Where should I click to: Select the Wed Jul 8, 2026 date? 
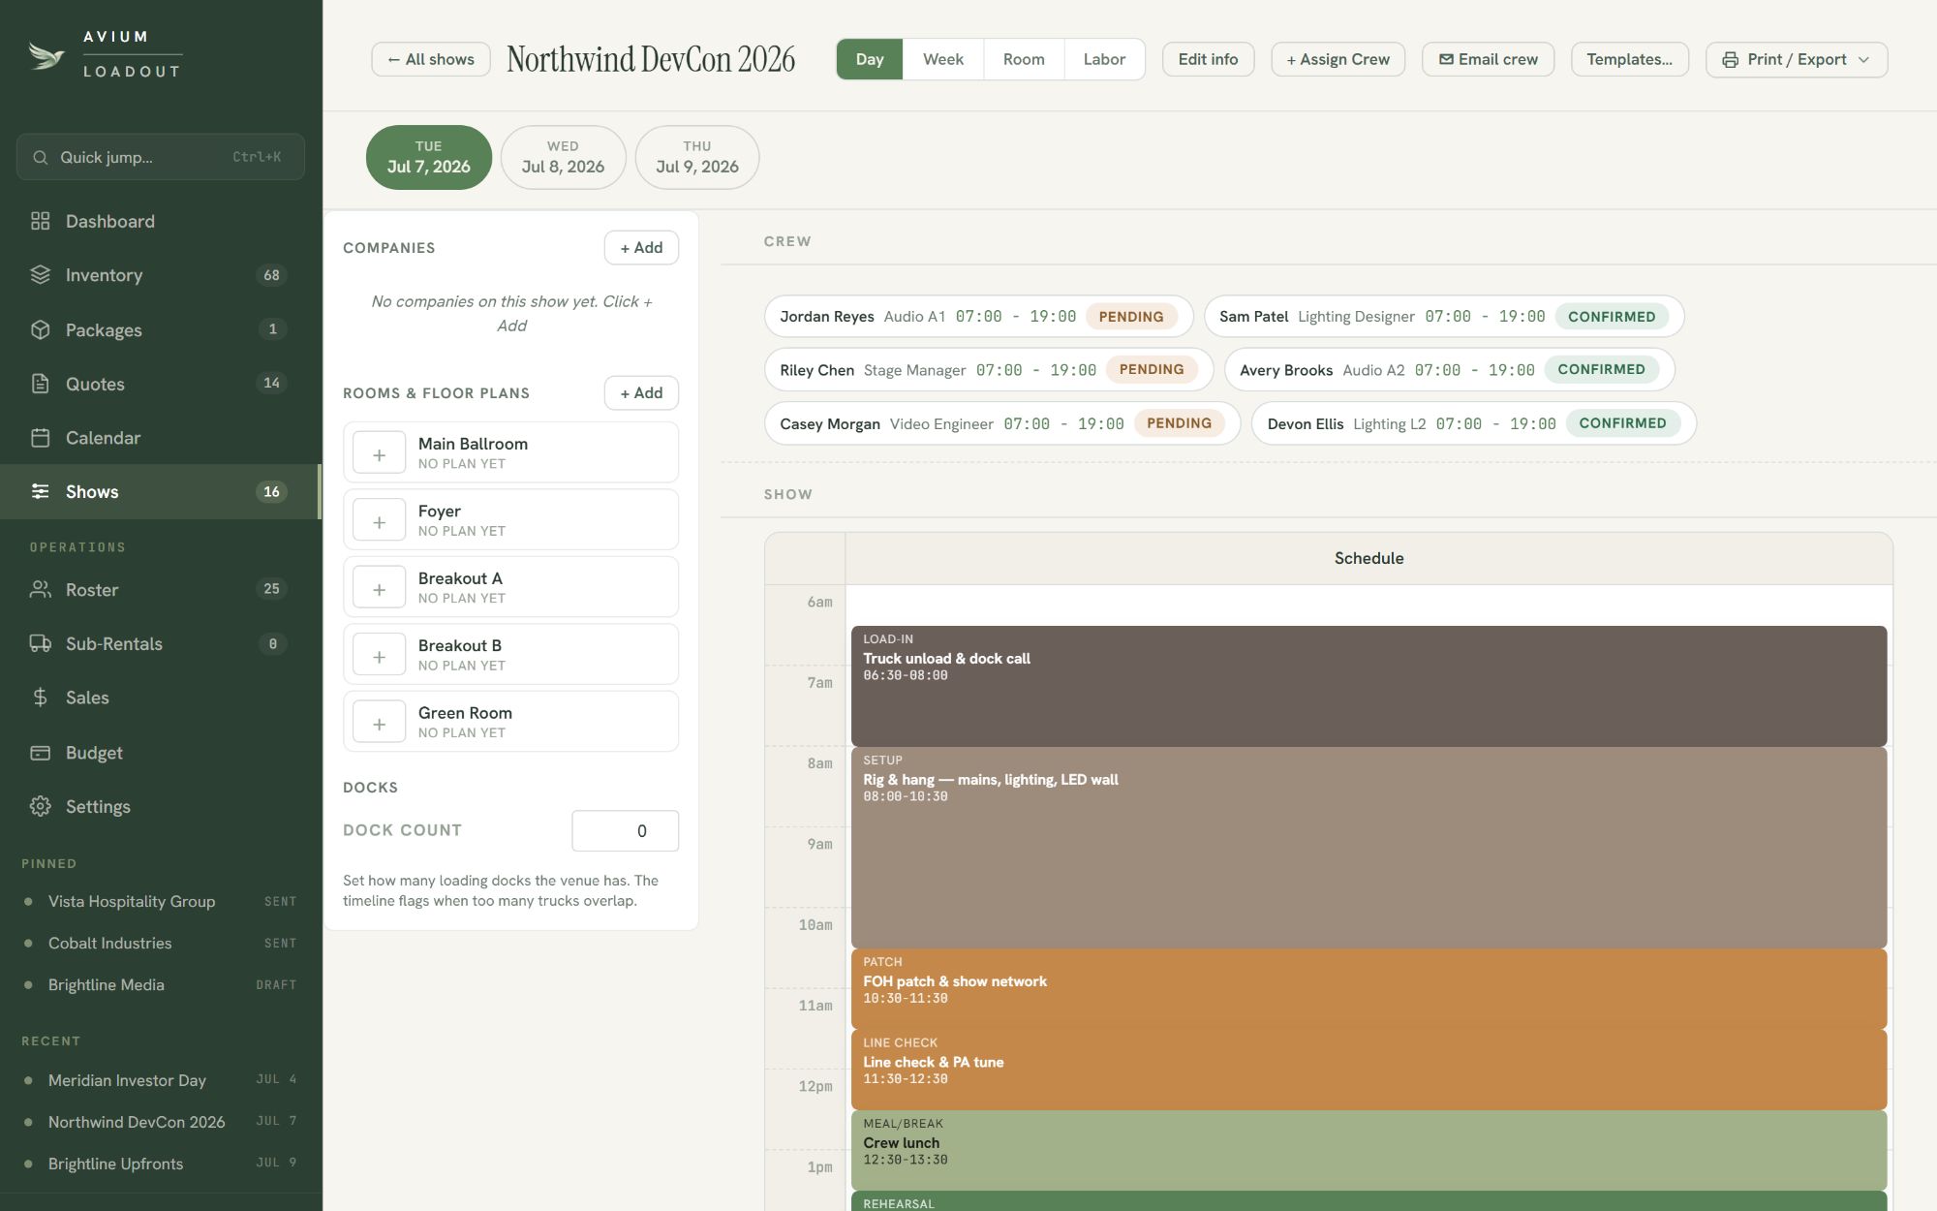(x=563, y=157)
